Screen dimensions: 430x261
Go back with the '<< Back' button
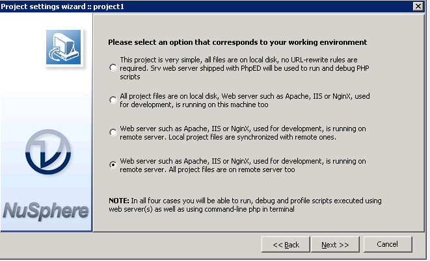tap(286, 244)
